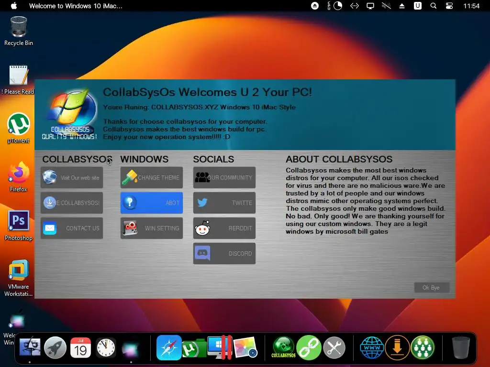This screenshot has width=490, height=367.
Task: Open the photo preview icon in dock
Action: 245,348
